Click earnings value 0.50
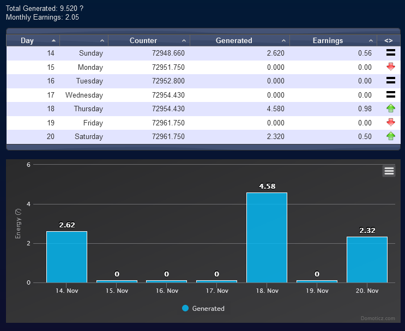 tap(365, 136)
